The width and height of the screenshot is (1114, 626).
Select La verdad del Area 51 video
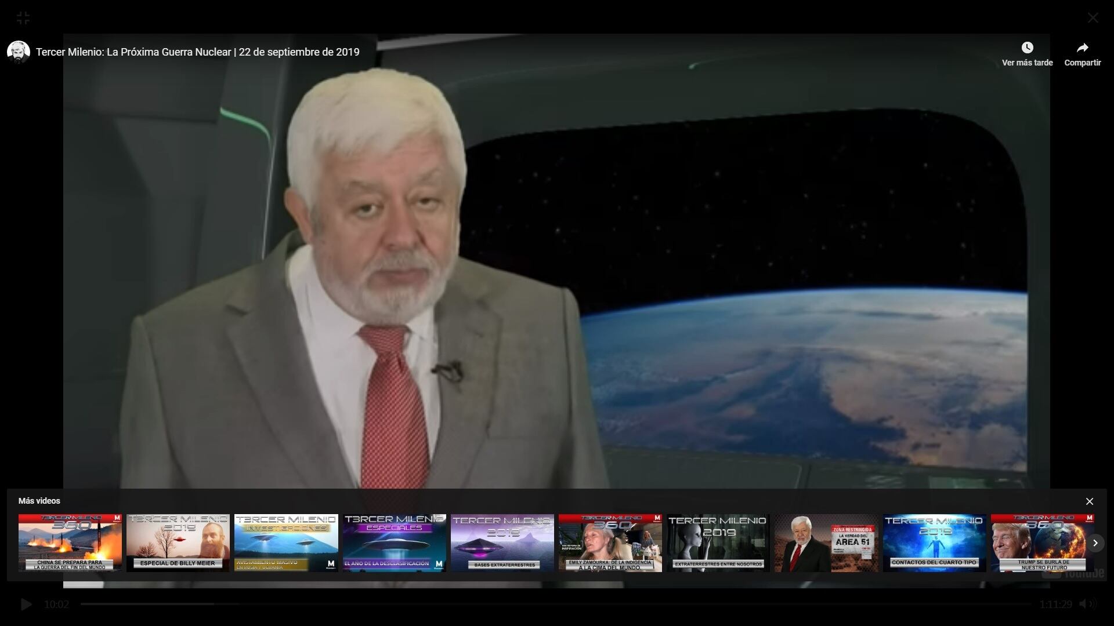[826, 543]
